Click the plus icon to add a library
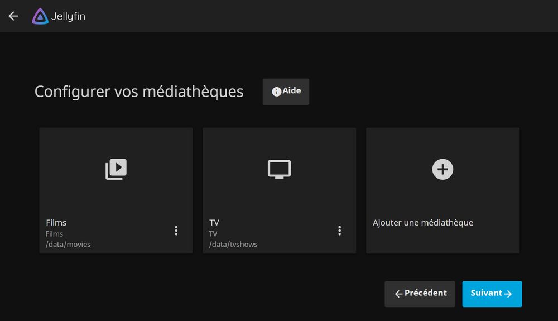The image size is (558, 321). pyautogui.click(x=442, y=169)
